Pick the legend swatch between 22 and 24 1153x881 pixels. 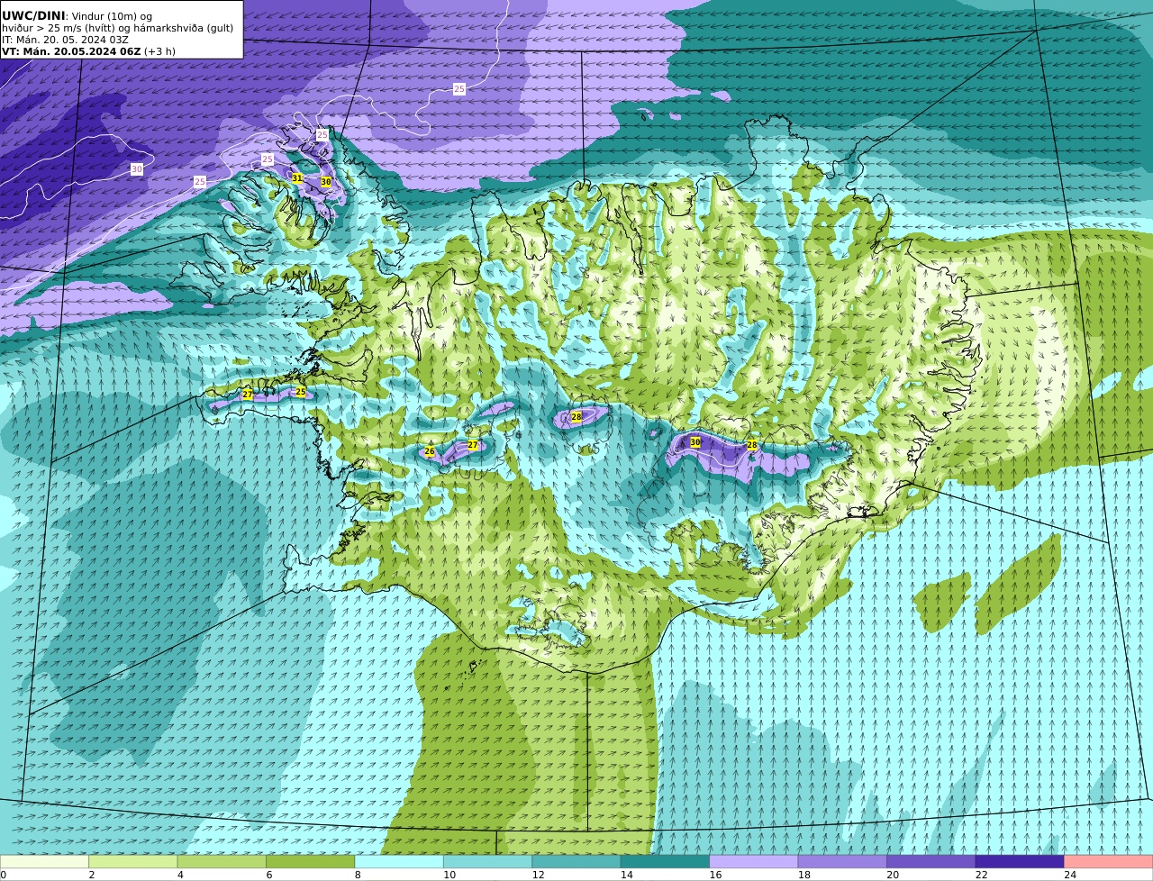[x=1020, y=861]
